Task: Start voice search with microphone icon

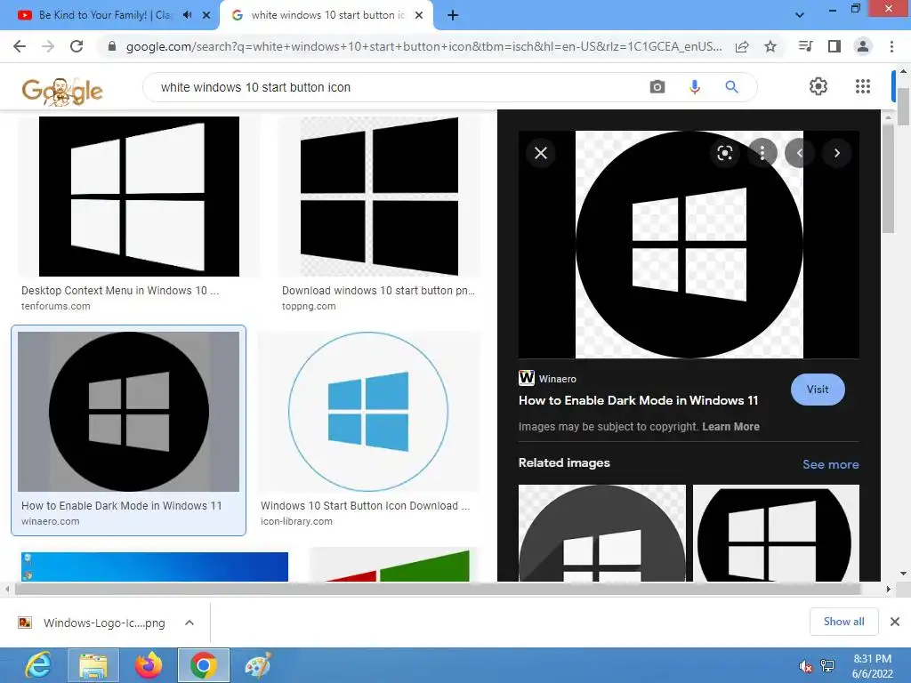Action: [x=694, y=87]
